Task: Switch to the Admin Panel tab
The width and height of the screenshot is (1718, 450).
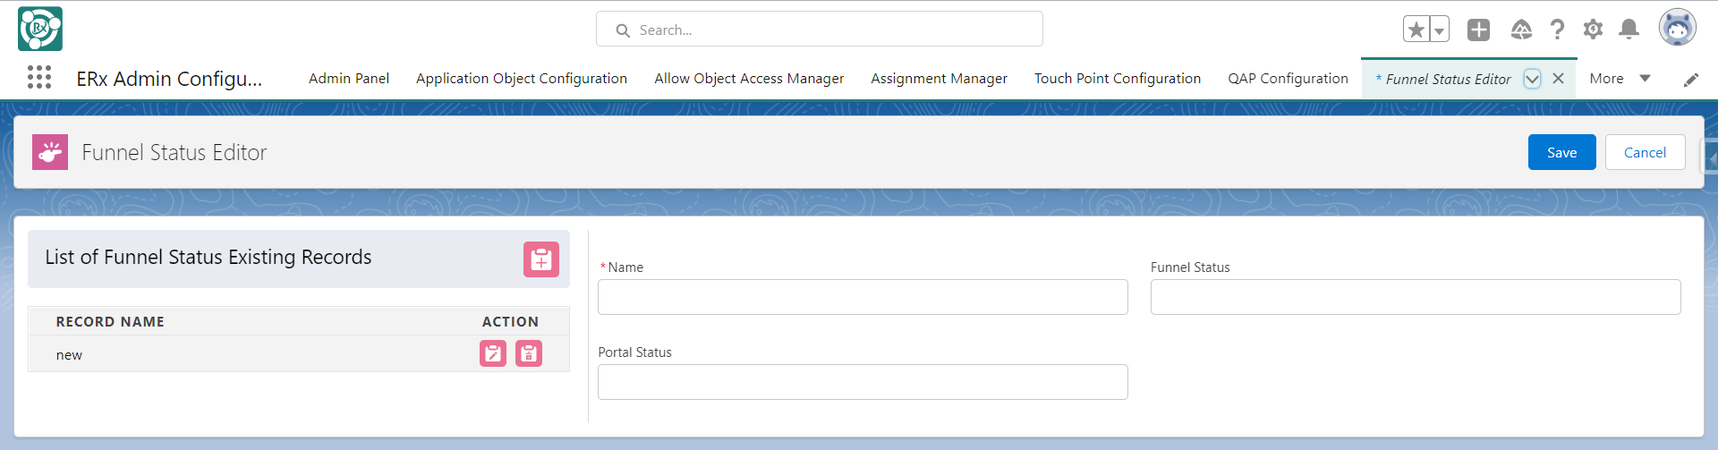Action: pos(349,79)
